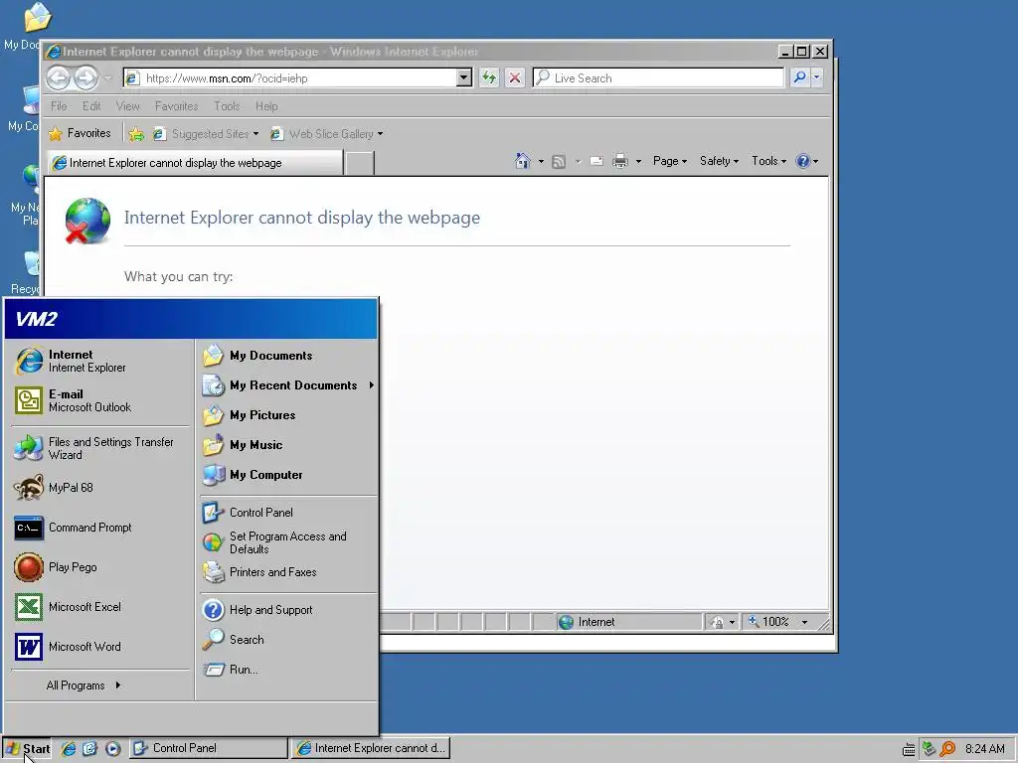Open recent pages dropdown next to Forward

click(x=107, y=78)
